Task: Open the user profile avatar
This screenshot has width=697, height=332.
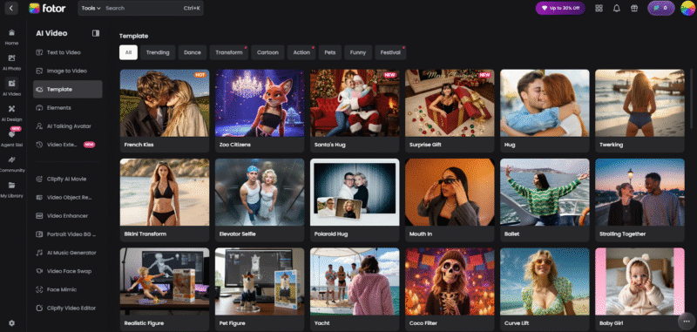Action: coord(687,8)
